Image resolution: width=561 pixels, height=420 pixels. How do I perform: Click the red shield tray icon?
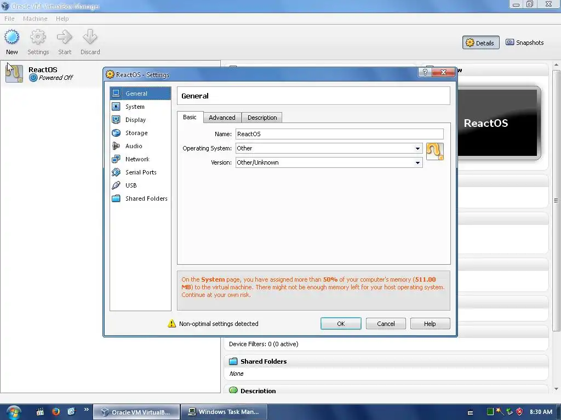(519, 412)
